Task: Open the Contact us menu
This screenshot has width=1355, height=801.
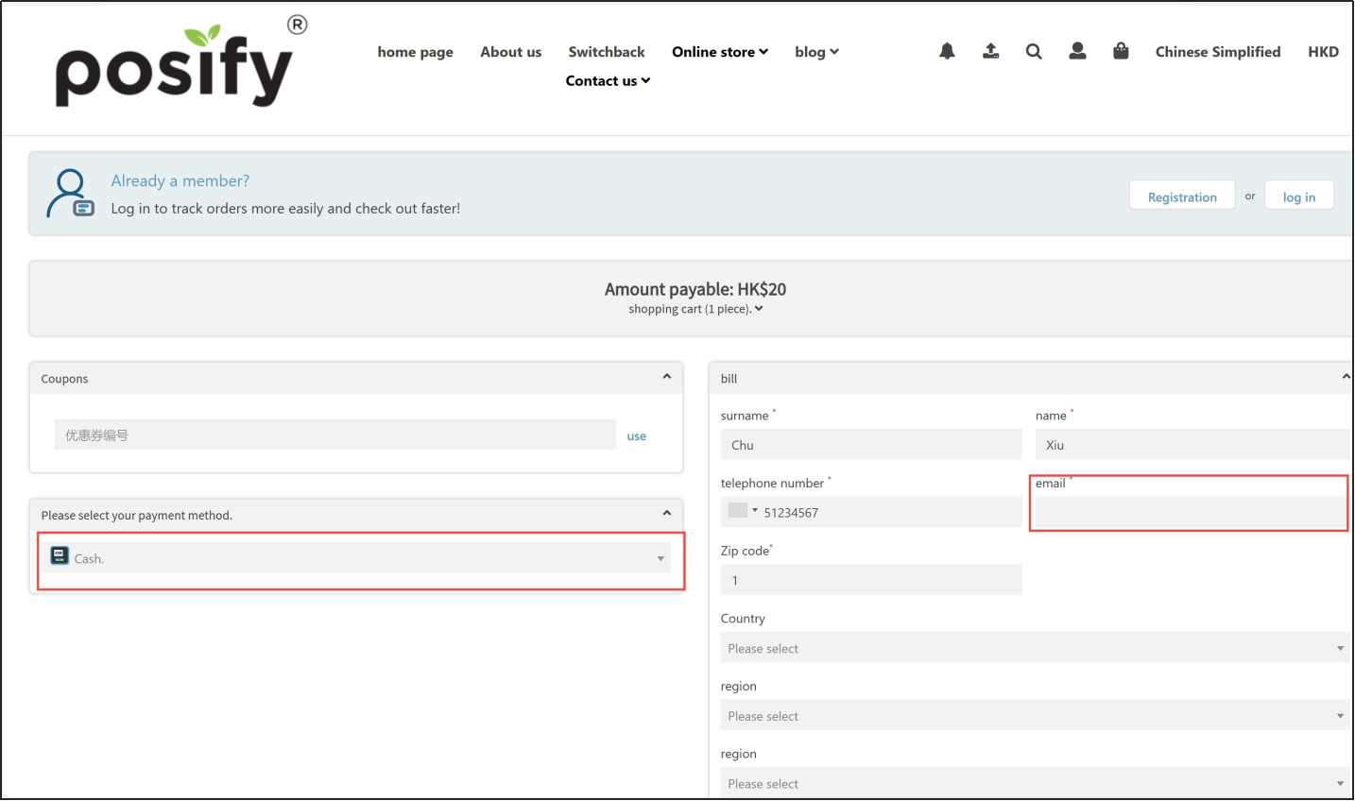Action: [608, 81]
